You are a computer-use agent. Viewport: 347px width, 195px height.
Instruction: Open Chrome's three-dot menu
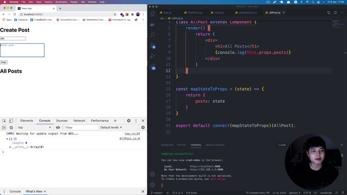pyautogui.click(x=143, y=15)
